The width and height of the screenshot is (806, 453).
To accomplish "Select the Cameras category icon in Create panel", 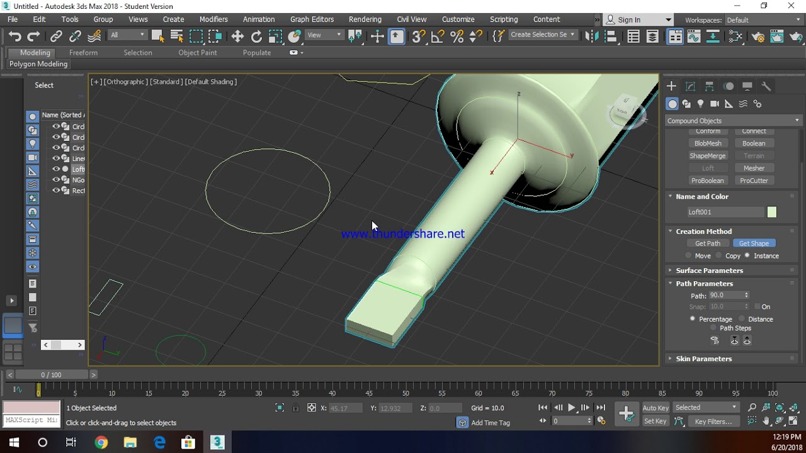I will pyautogui.click(x=715, y=104).
